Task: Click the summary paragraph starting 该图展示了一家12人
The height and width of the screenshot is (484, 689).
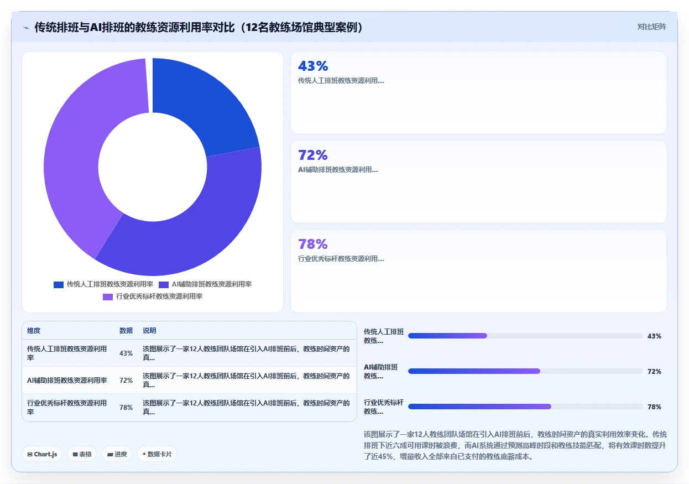Action: (x=515, y=446)
